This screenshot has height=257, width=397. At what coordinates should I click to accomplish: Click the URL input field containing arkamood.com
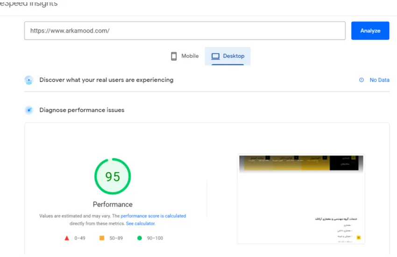tap(184, 31)
